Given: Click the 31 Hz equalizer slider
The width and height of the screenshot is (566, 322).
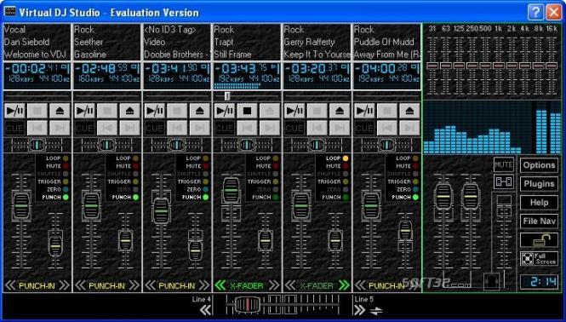Looking at the screenshot, I should click(432, 66).
